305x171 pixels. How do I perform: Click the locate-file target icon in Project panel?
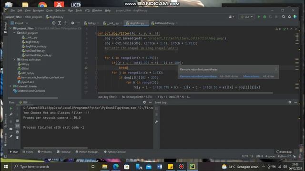pyautogui.click(x=54, y=23)
